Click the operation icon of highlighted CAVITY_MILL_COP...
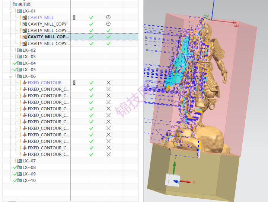 [25, 37]
